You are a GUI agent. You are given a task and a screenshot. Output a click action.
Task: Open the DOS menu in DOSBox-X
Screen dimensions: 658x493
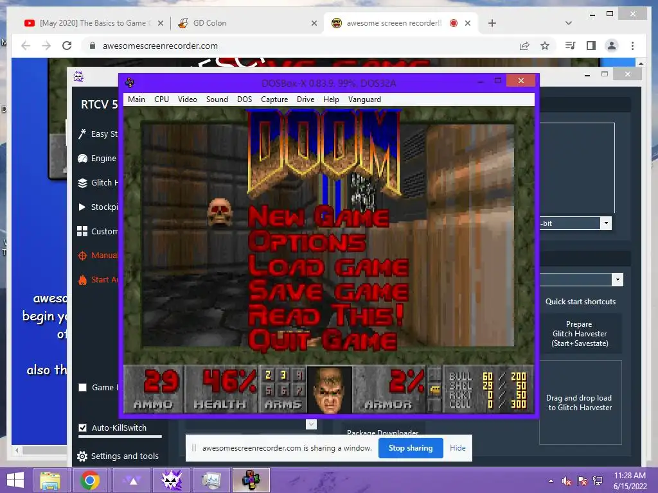(x=244, y=99)
